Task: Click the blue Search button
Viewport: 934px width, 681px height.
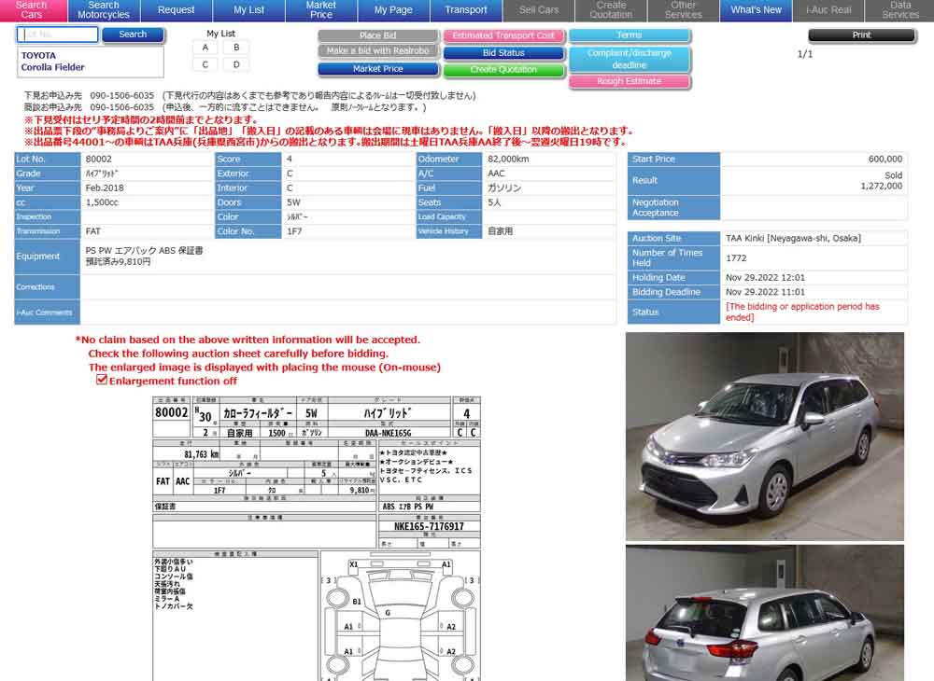Action: 133,35
